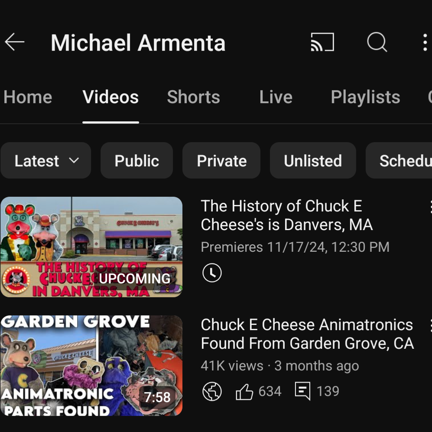The width and height of the screenshot is (432, 432).
Task: Open the Cast to device icon
Action: point(322,42)
